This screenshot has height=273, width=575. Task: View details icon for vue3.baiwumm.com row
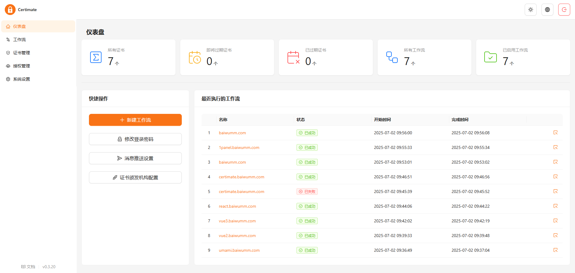tap(556, 221)
